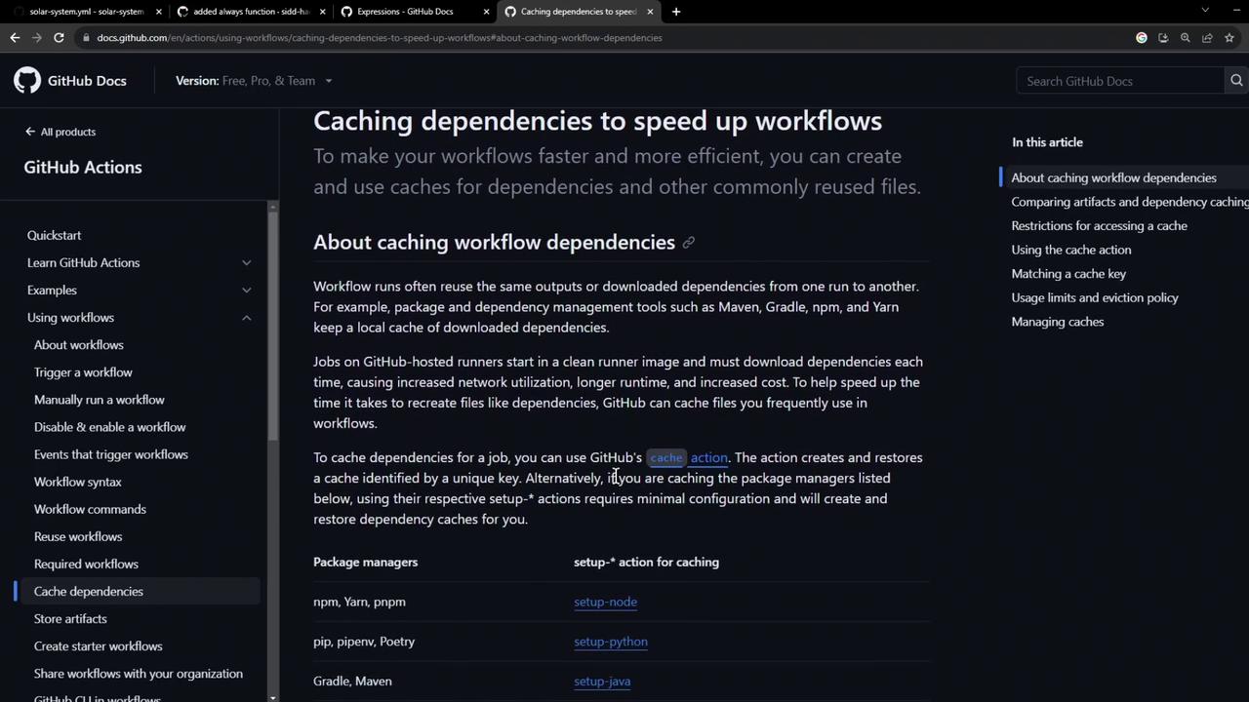Open a new browser tab
Image resolution: width=1249 pixels, height=702 pixels.
[x=676, y=12]
